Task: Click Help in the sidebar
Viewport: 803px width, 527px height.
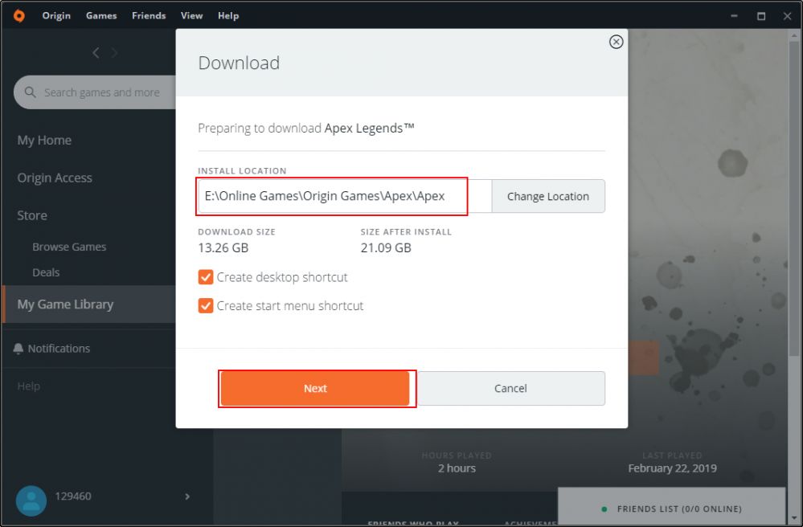Action: pyautogui.click(x=29, y=386)
